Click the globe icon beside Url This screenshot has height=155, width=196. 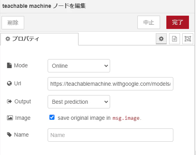click(9, 83)
